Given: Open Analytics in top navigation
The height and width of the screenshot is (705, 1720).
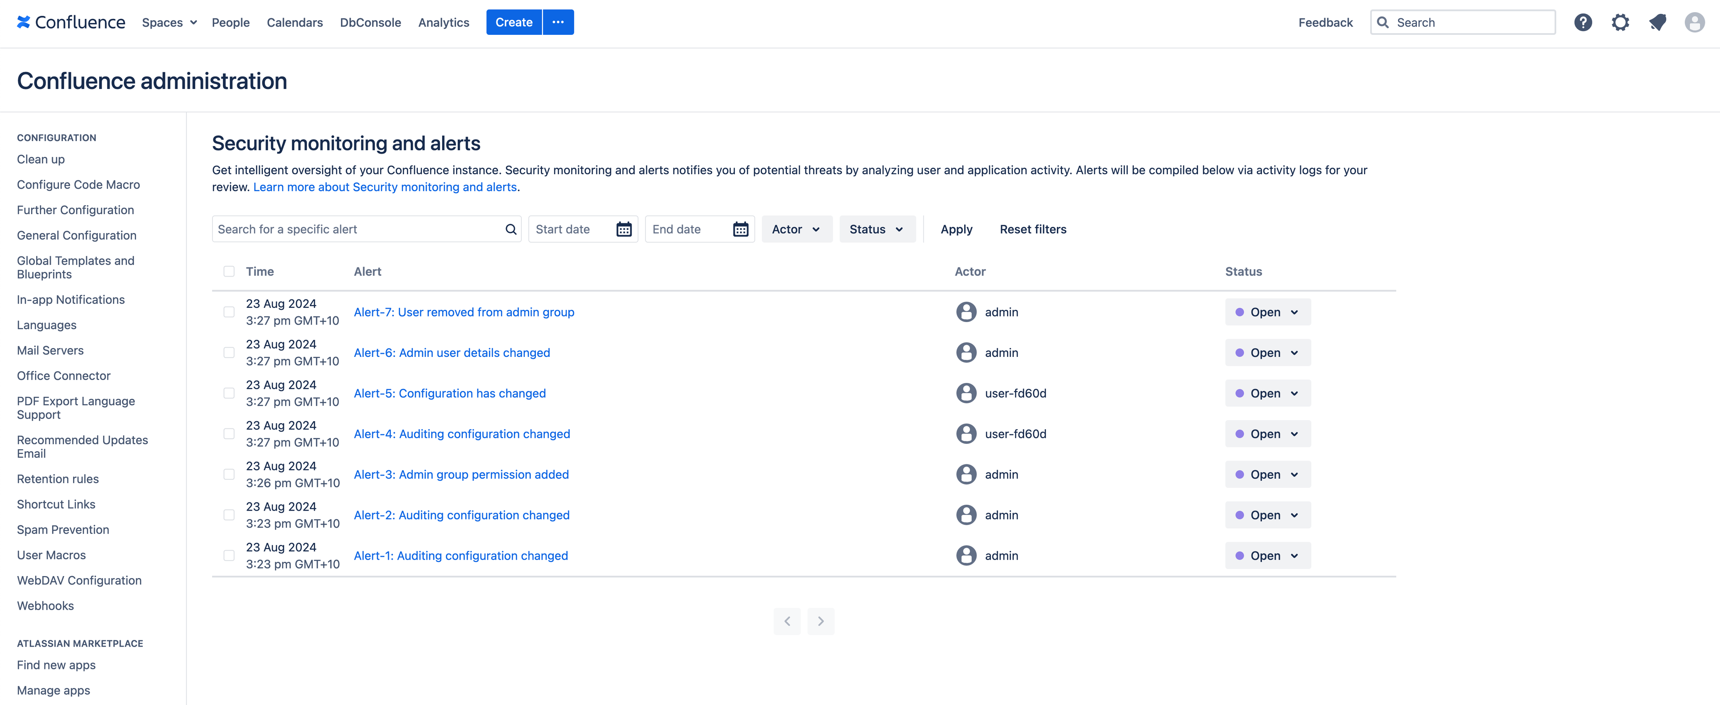Looking at the screenshot, I should pyautogui.click(x=443, y=22).
